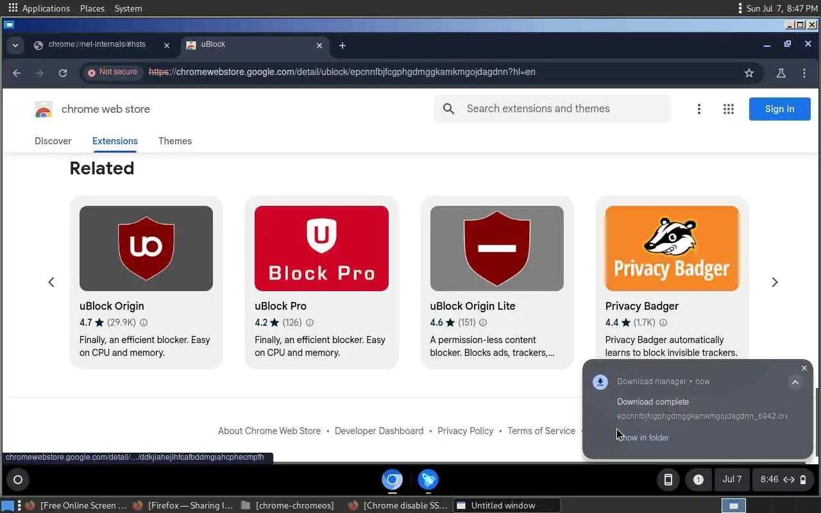Open Google apps grid
The height and width of the screenshot is (513, 821).
click(x=728, y=109)
